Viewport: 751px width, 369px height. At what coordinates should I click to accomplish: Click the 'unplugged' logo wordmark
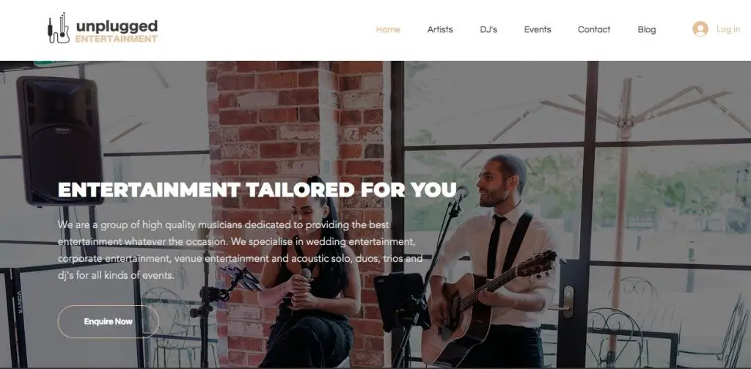point(117,26)
